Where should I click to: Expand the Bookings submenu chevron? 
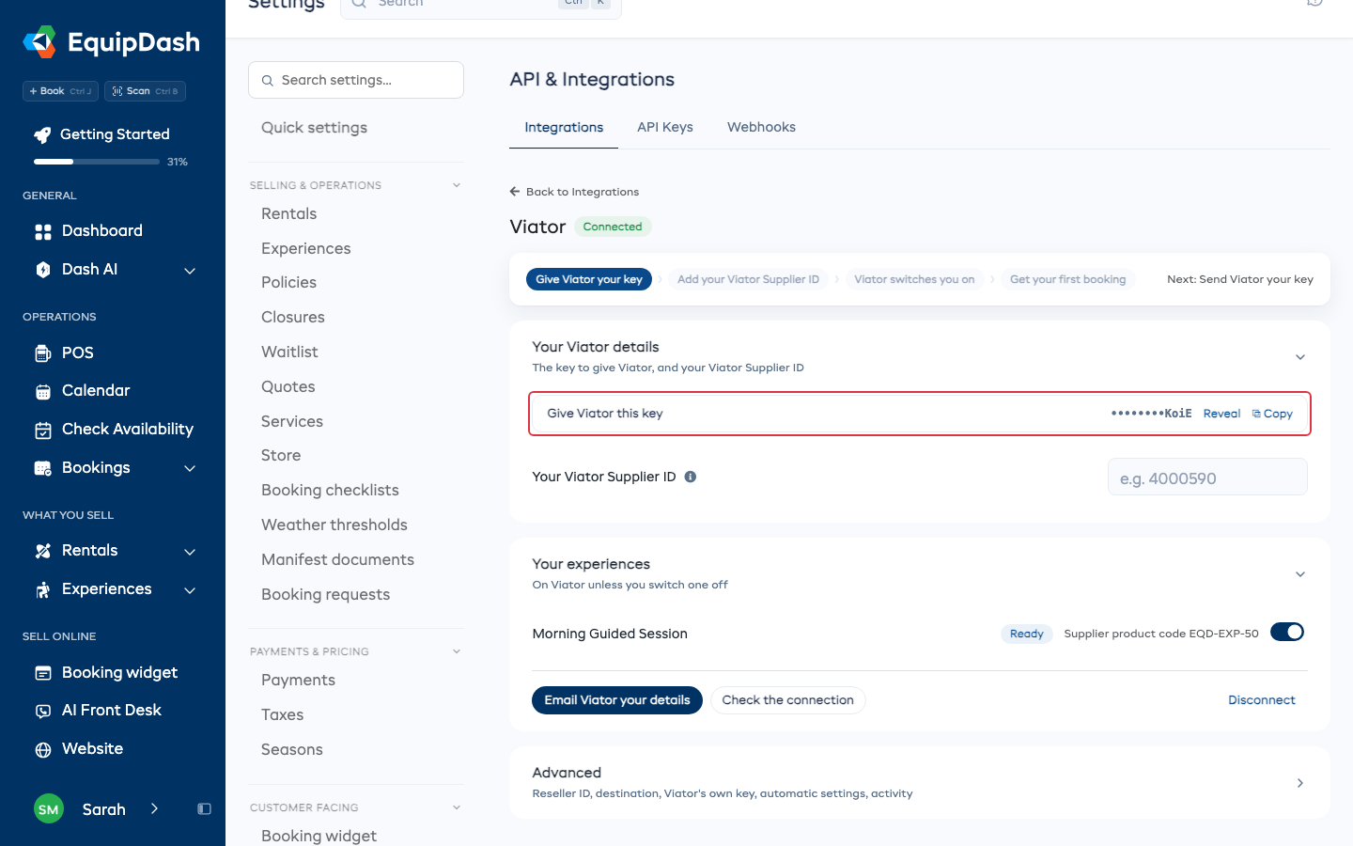[x=190, y=468]
